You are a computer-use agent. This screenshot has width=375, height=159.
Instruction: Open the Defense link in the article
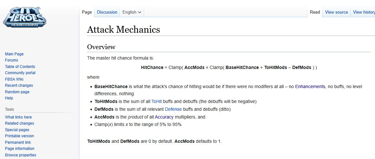[x=173, y=109]
